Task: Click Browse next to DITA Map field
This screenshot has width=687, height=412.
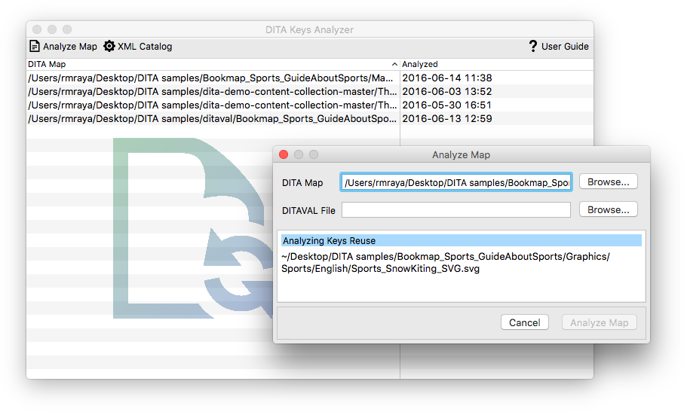Action: click(x=608, y=182)
